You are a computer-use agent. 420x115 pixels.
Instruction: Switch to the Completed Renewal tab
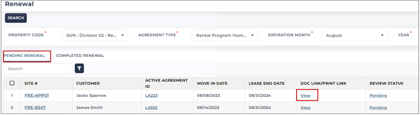(x=80, y=56)
